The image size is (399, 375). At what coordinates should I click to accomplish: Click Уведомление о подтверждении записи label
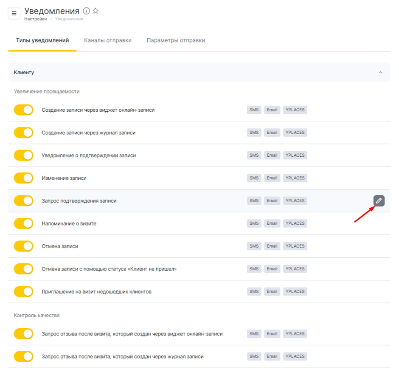89,155
